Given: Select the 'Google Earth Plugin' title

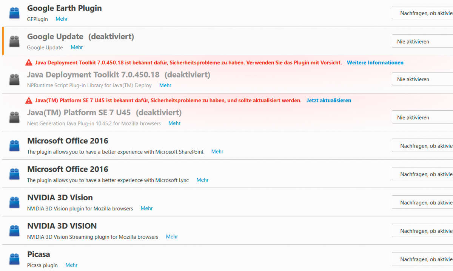Looking at the screenshot, I should [65, 8].
